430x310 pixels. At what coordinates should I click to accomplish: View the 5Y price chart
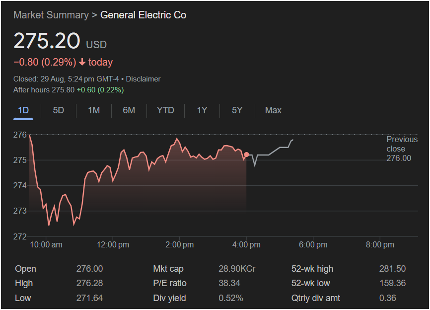[237, 110]
